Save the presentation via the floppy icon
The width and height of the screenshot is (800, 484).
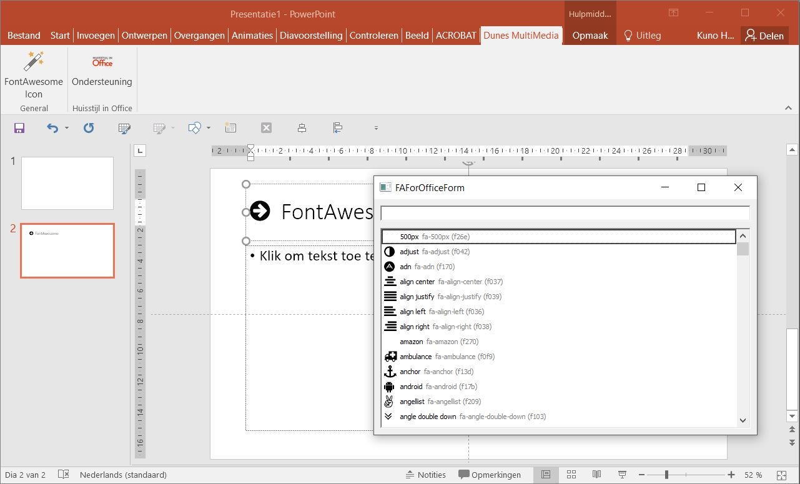pos(19,128)
